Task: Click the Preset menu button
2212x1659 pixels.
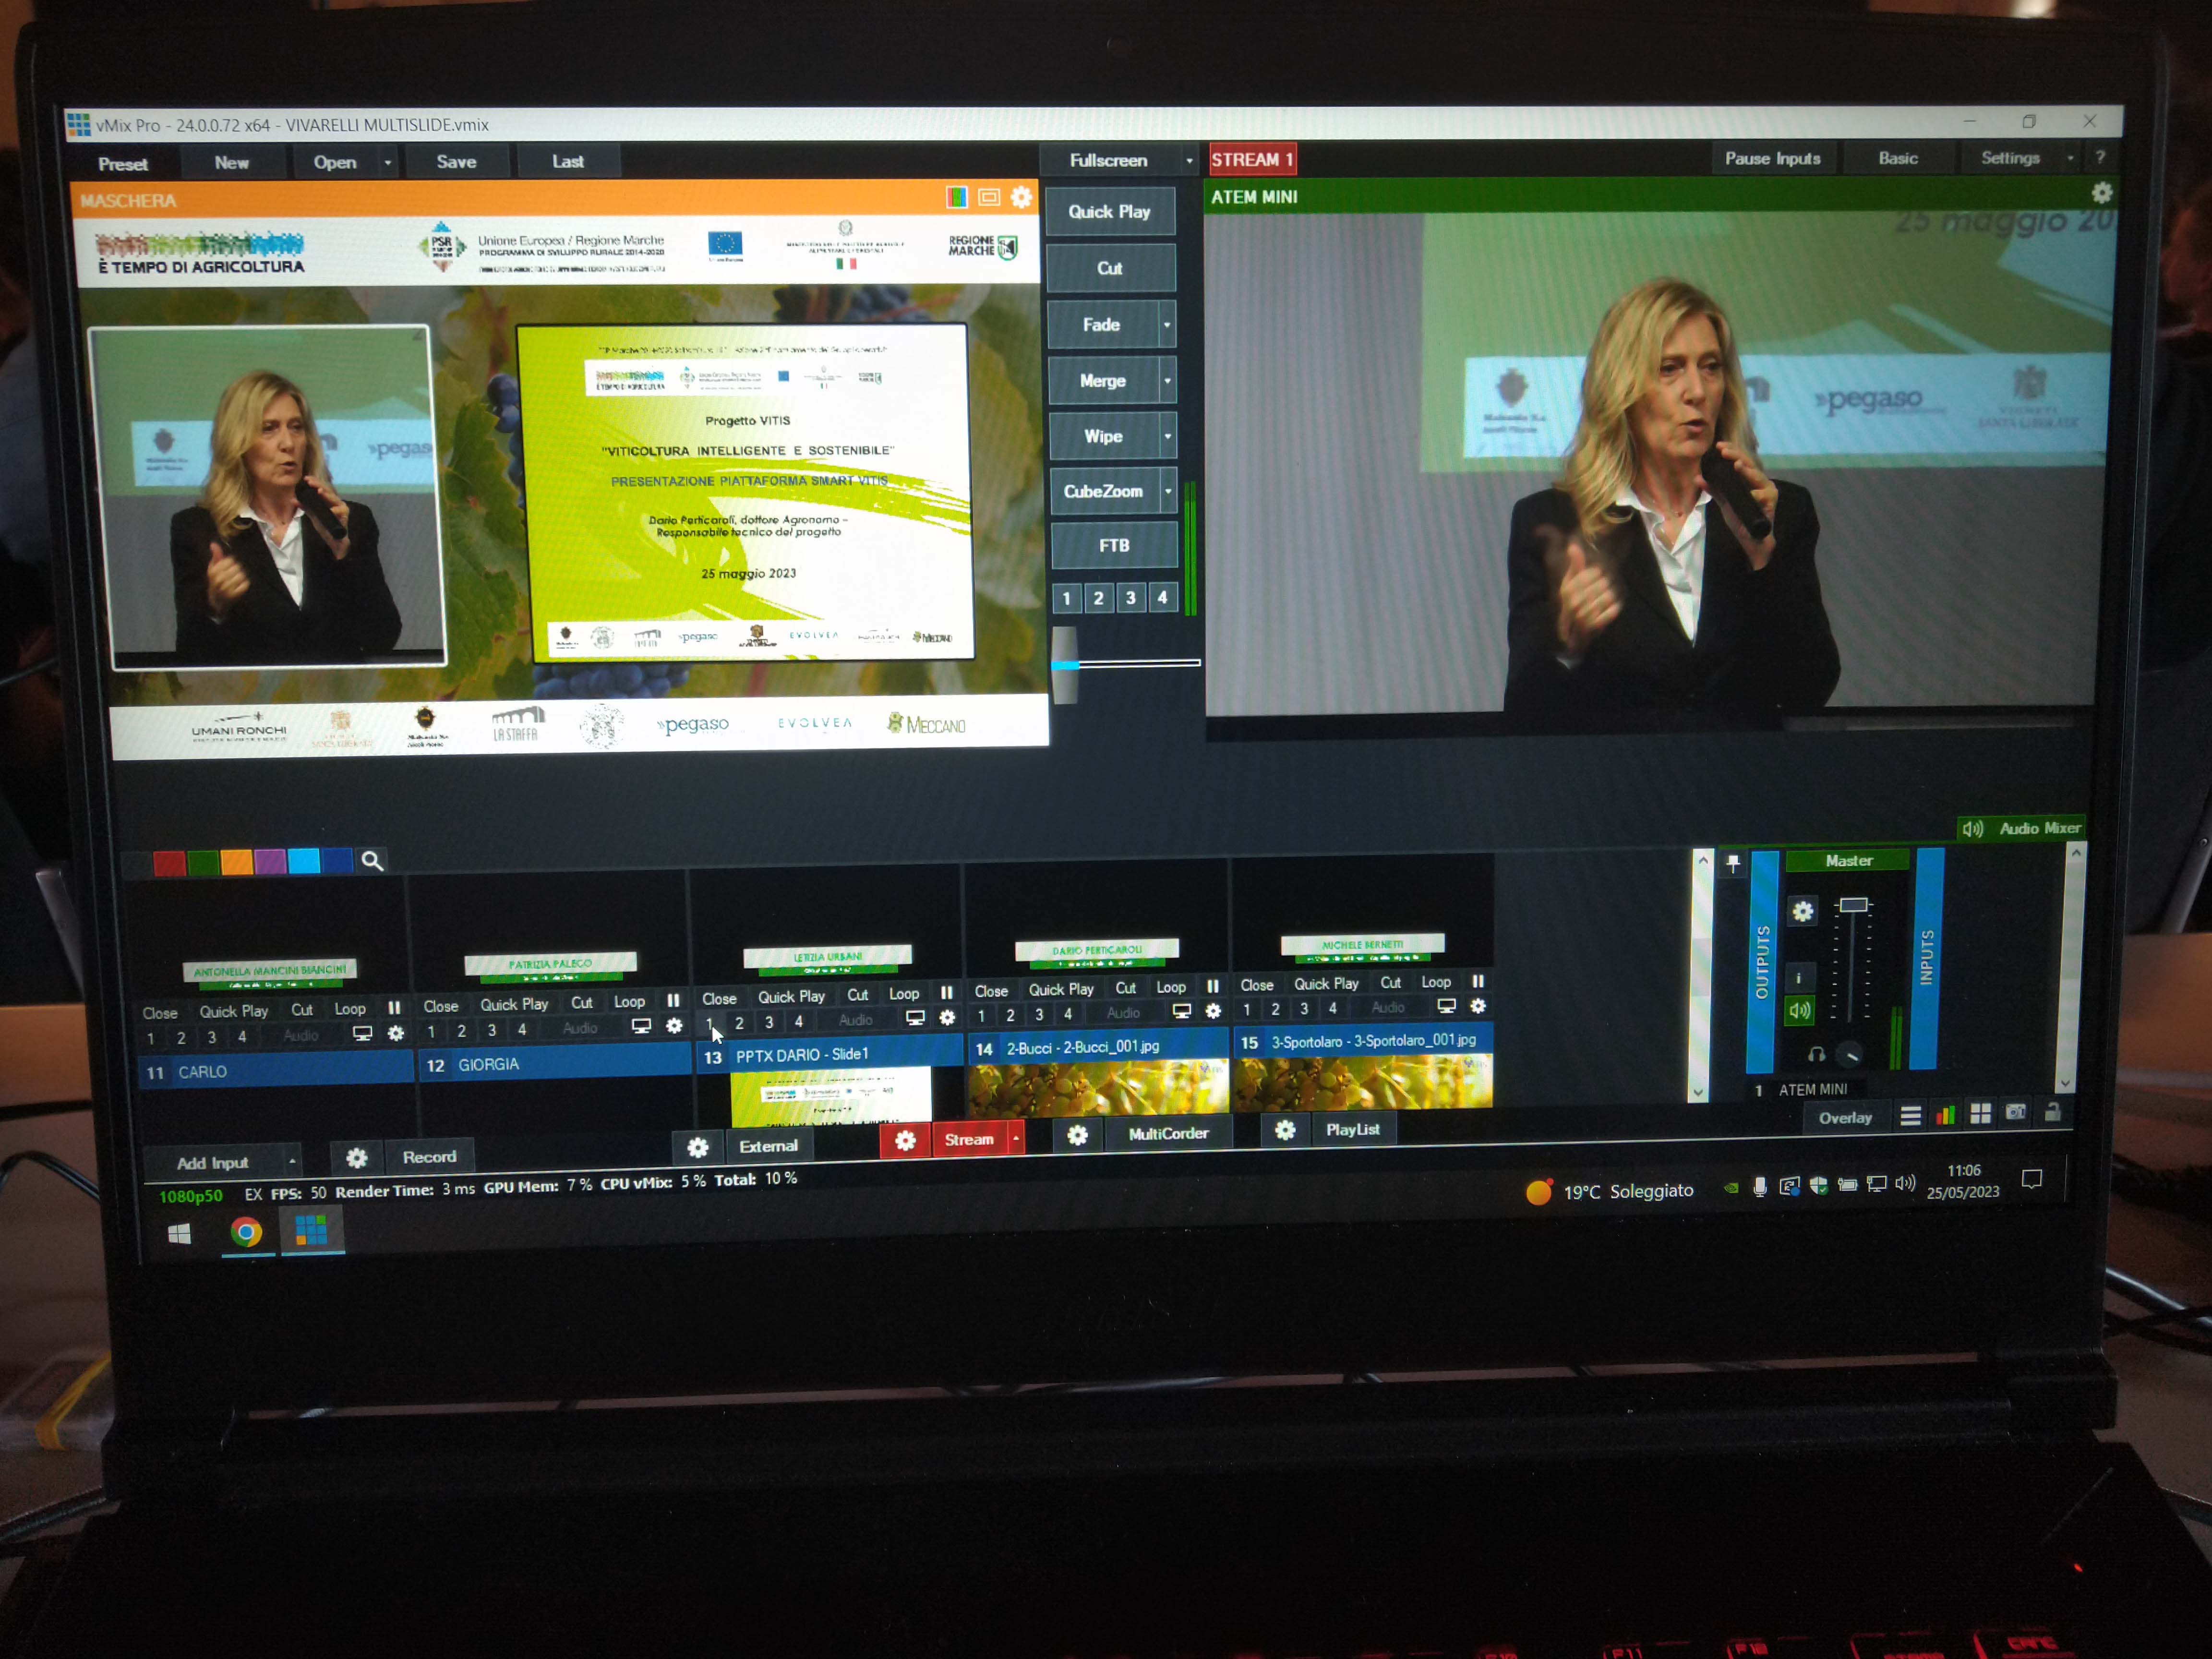Action: pos(123,164)
